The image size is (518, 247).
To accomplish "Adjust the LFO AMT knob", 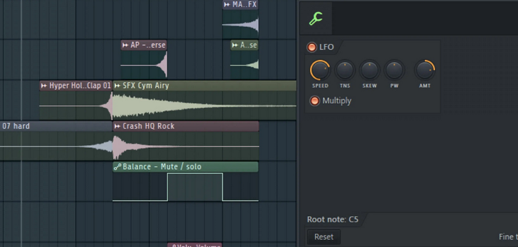I will (425, 70).
